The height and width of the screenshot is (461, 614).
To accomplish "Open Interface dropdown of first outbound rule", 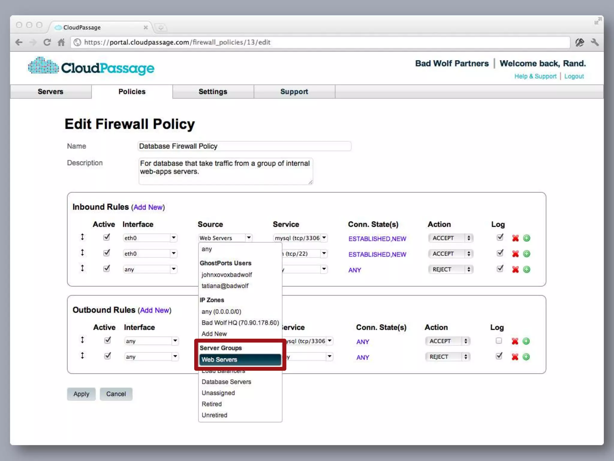I will click(x=151, y=341).
